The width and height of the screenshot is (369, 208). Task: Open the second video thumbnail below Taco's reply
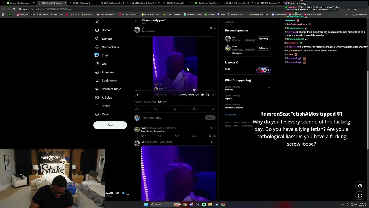178,173
